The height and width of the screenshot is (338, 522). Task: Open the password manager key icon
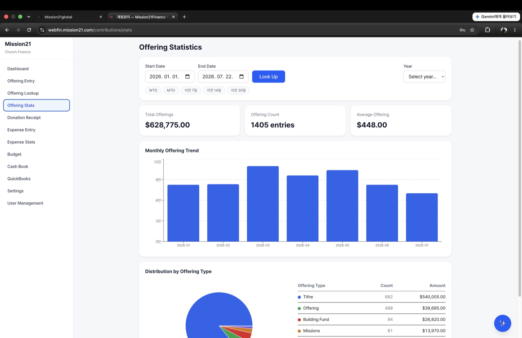tap(462, 30)
